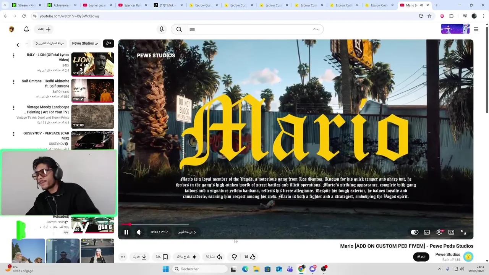489x275 pixels.
Task: Go to the YouTube home logo
Action: coord(455,29)
